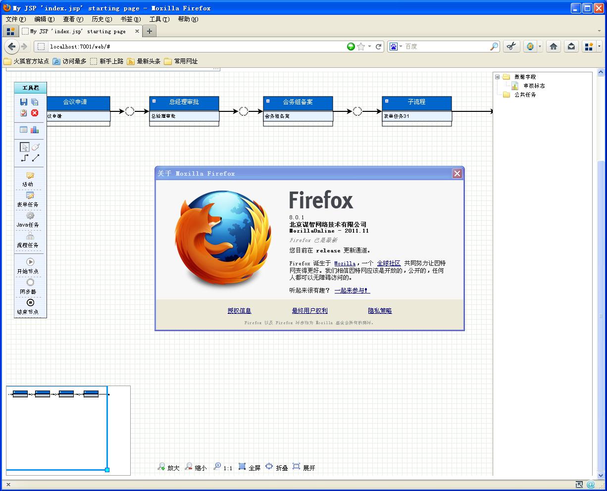Screen dimensions: 607x491
Task: Open the history dropdown next to bookmark star
Action: click(x=369, y=47)
